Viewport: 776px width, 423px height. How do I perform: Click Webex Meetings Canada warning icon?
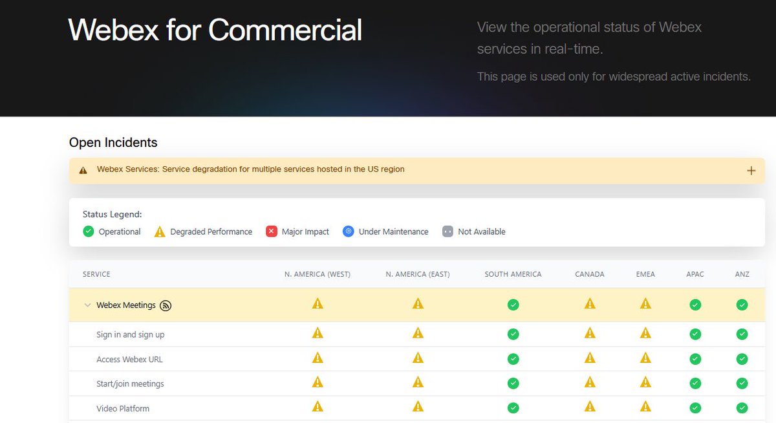(x=590, y=303)
